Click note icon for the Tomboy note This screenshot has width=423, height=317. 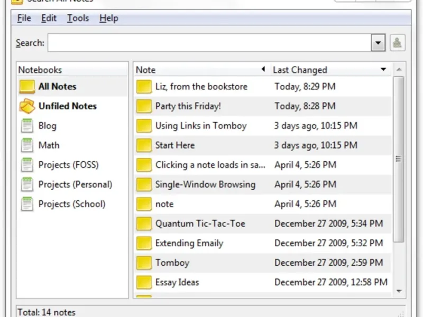(144, 263)
